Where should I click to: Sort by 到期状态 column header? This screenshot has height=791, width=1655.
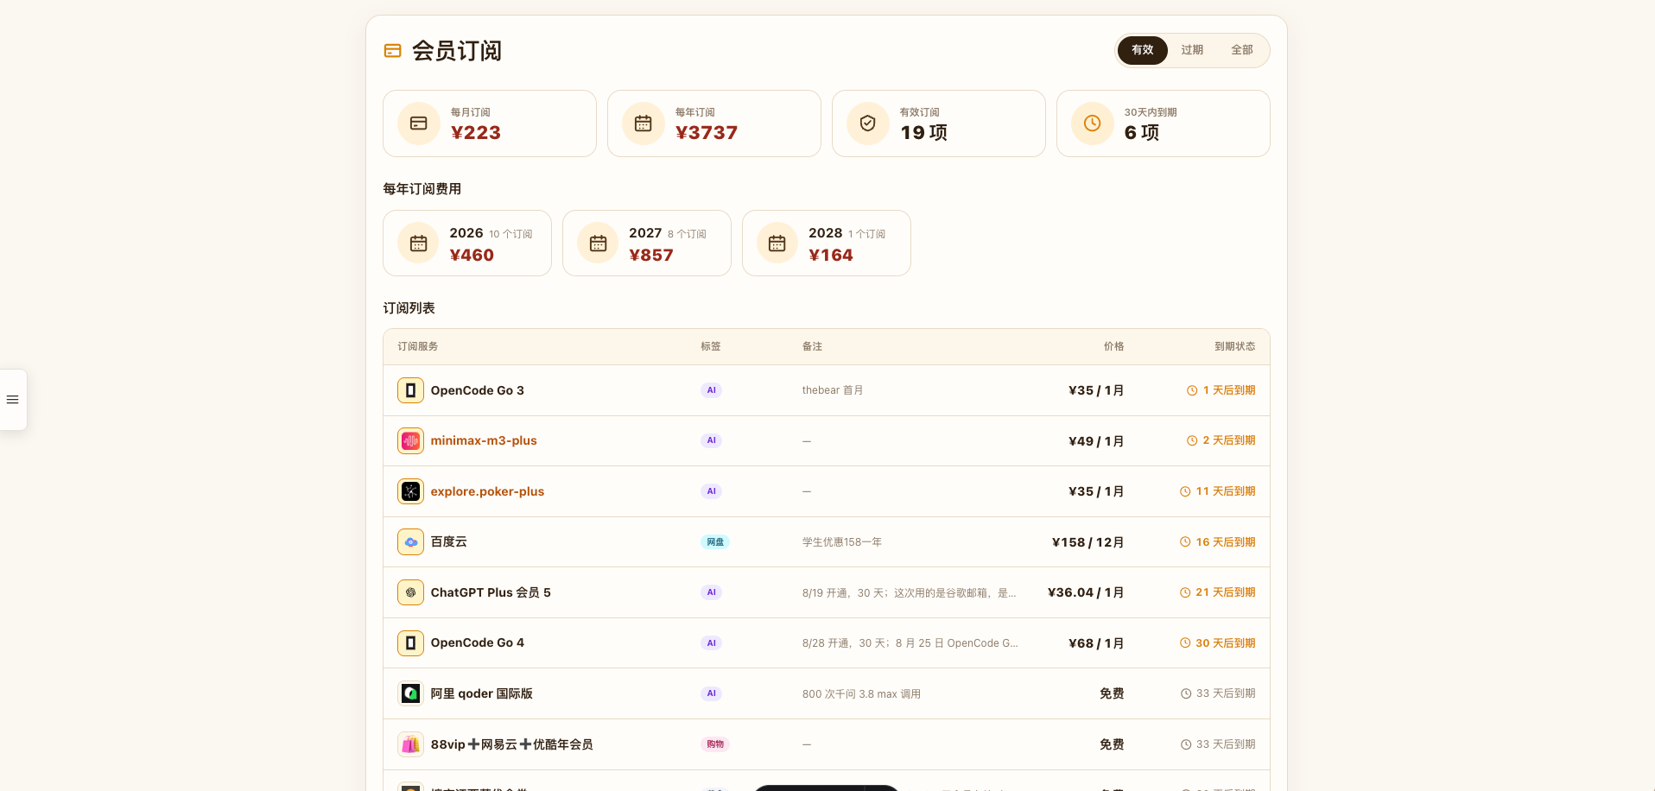(x=1235, y=346)
